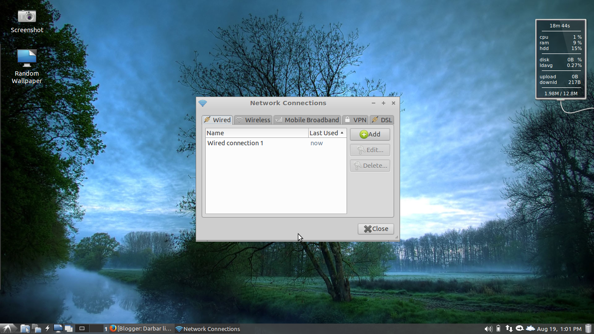Viewport: 594px width, 334px height.
Task: Click Add to create a new connection
Action: (x=370, y=134)
